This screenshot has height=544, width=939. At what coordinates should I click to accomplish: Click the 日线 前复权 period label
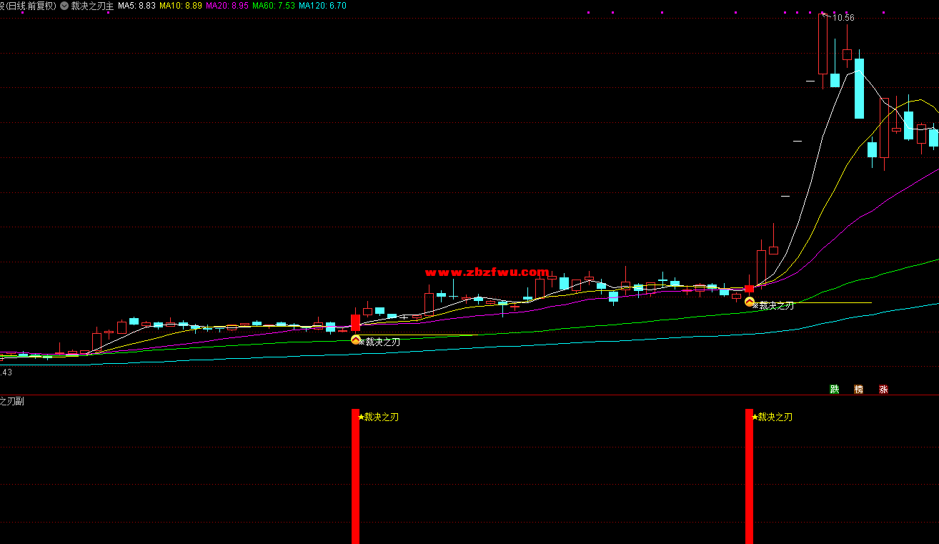tap(30, 6)
